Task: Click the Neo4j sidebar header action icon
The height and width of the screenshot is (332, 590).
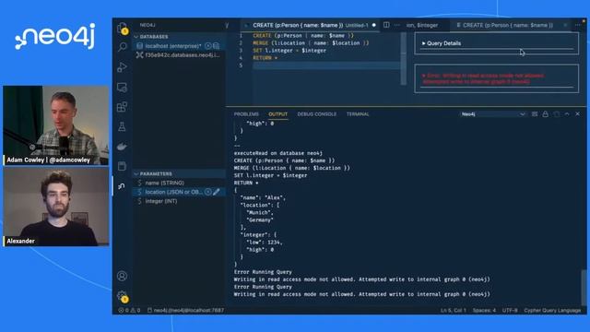Action: click(227, 25)
